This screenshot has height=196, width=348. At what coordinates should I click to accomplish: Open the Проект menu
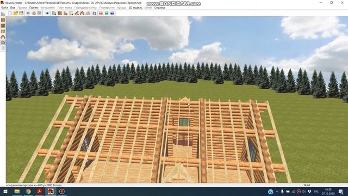(x=34, y=8)
